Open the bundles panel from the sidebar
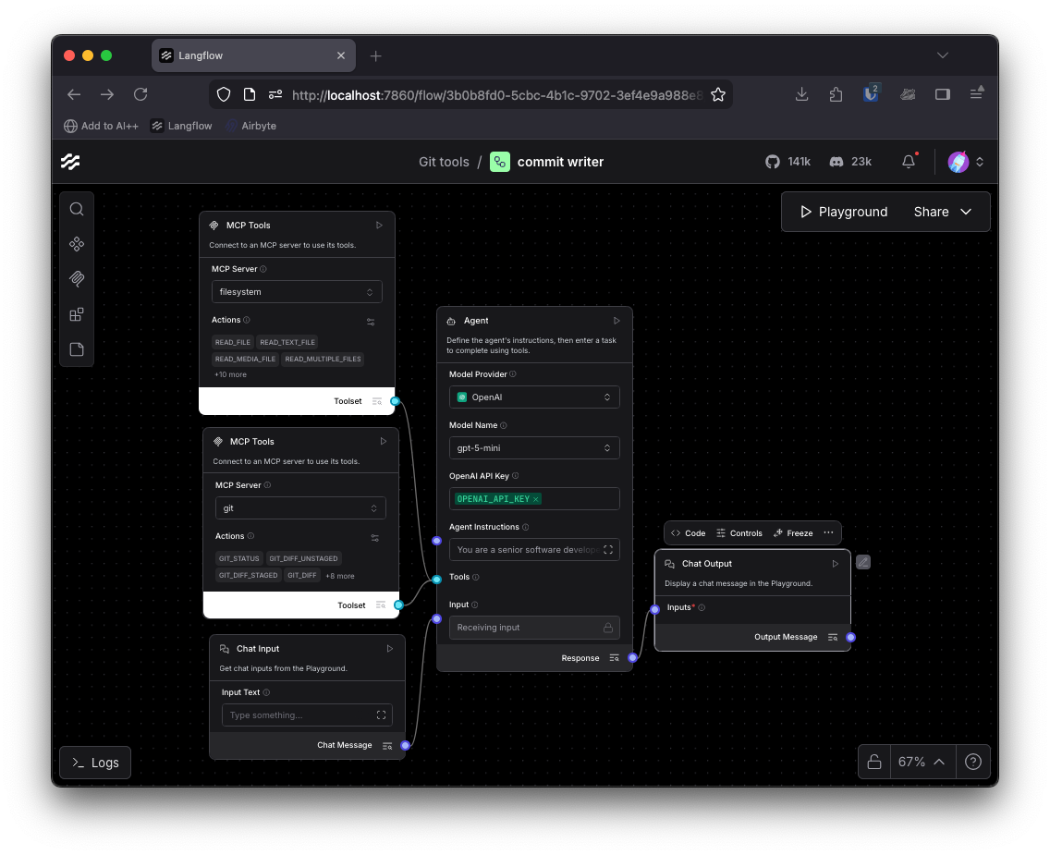Viewport: 1050px width, 855px height. pos(77,313)
